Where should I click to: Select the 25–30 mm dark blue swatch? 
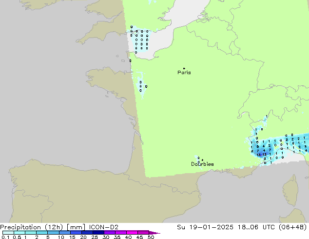tap(98, 233)
